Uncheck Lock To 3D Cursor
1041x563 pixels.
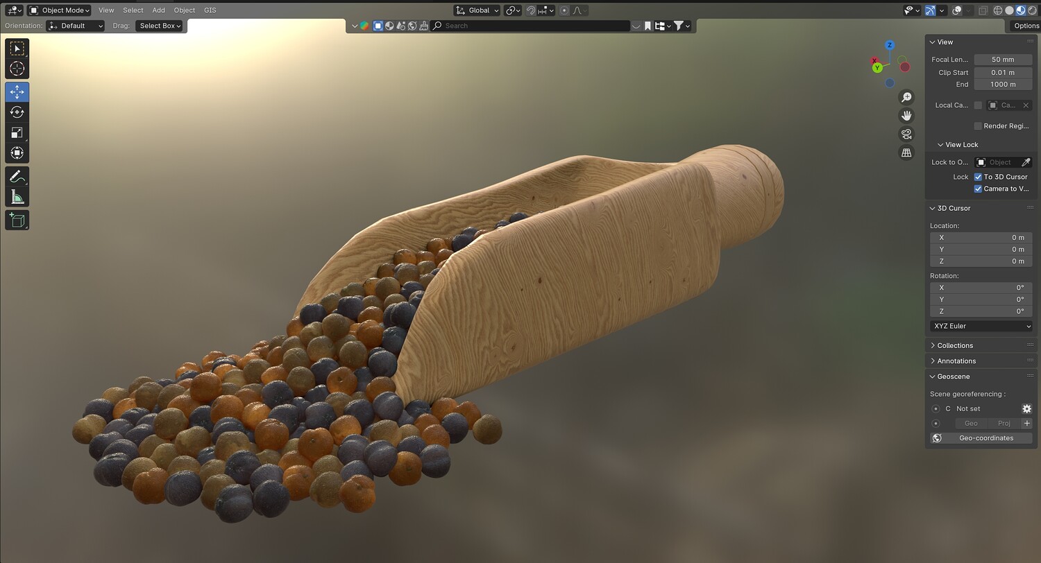978,177
